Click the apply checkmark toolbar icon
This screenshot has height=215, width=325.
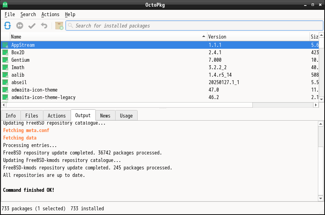[x=32, y=26]
